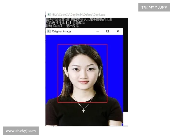Minimize the Original image window

point(97,31)
